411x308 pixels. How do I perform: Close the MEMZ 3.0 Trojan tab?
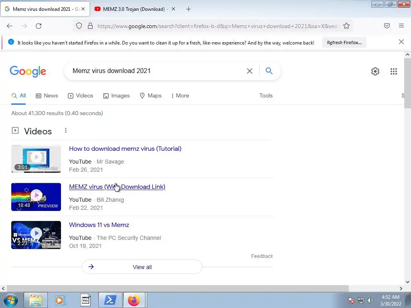point(173,9)
